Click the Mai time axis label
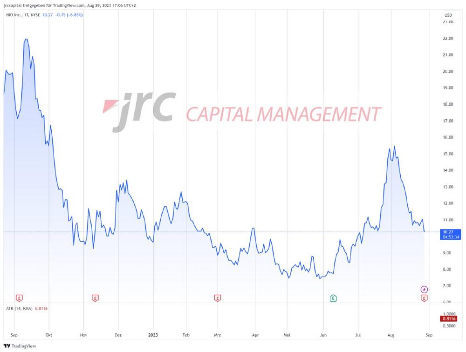 click(287, 335)
